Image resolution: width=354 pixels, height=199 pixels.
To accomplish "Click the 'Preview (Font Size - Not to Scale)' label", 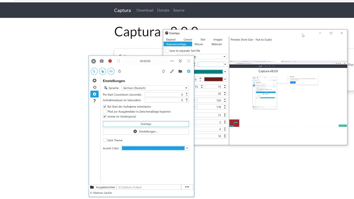I will [251, 40].
